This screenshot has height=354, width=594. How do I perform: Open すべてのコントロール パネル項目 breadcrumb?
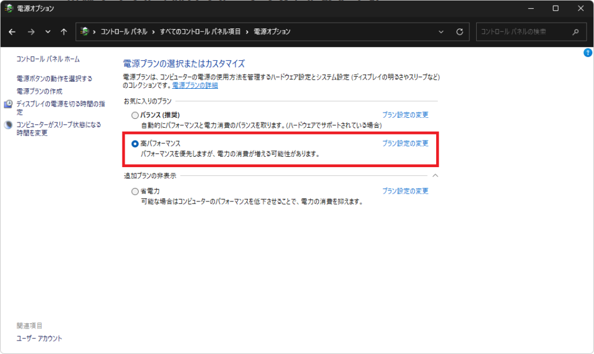(x=200, y=32)
